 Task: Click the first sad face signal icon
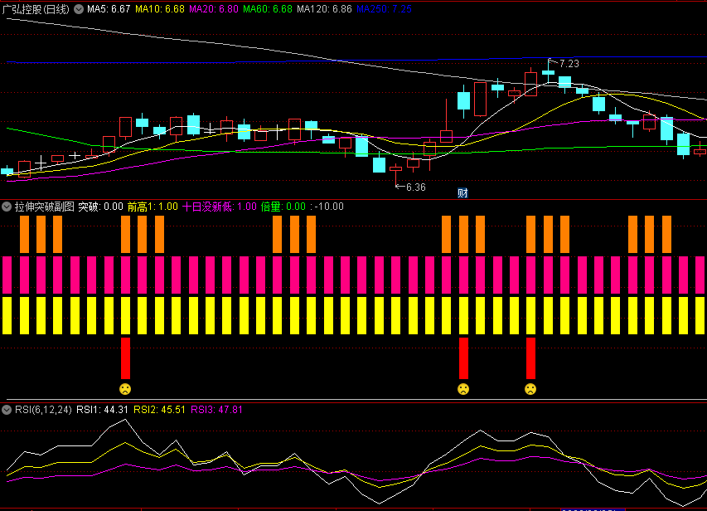click(x=125, y=389)
